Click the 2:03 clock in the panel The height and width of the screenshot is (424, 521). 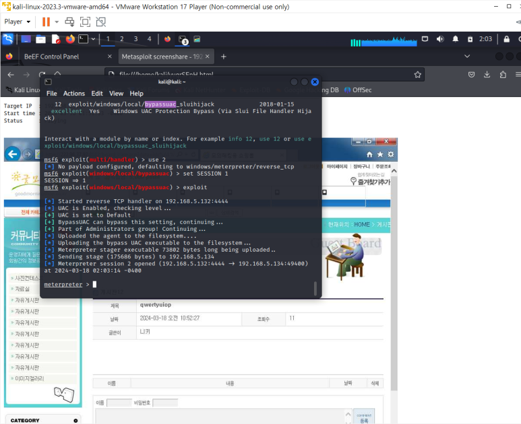point(485,39)
